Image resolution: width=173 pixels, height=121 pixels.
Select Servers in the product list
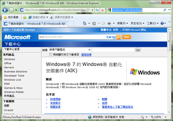click(x=9, y=67)
